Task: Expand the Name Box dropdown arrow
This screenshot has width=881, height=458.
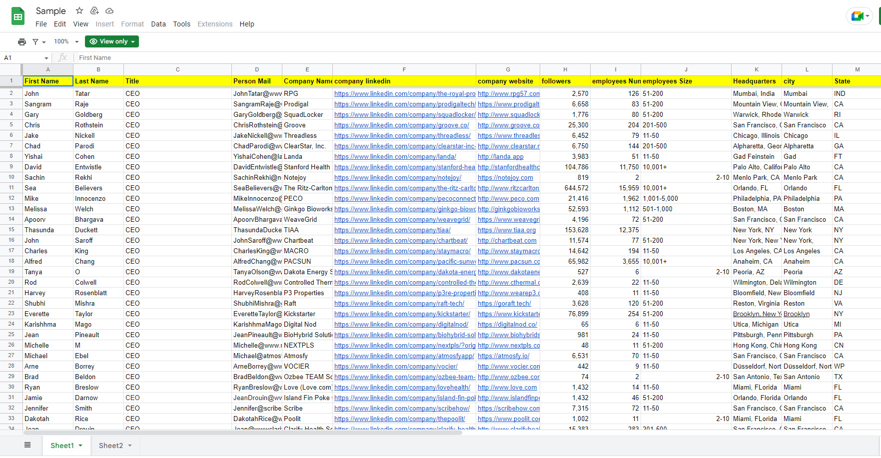Action: point(46,58)
